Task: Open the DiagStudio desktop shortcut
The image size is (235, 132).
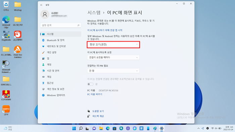Action: point(6,36)
